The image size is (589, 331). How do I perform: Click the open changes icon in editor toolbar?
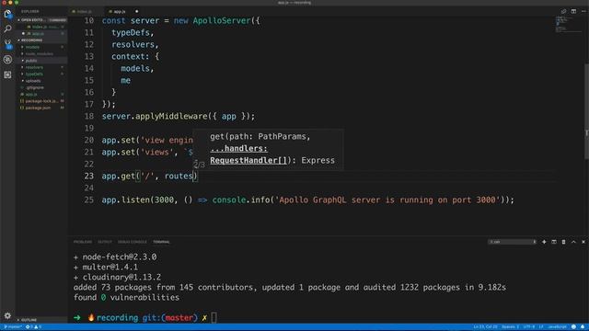click(563, 11)
